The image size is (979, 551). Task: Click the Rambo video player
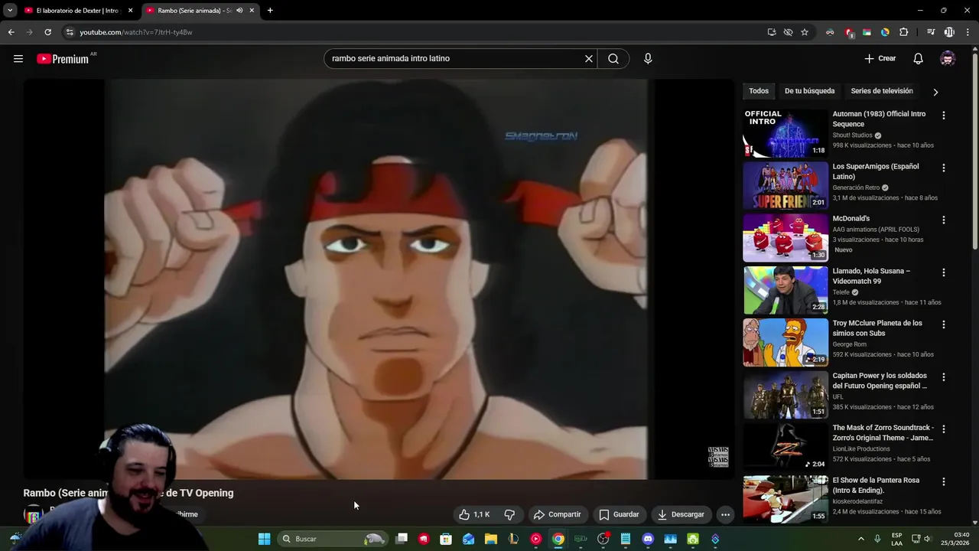tap(378, 279)
